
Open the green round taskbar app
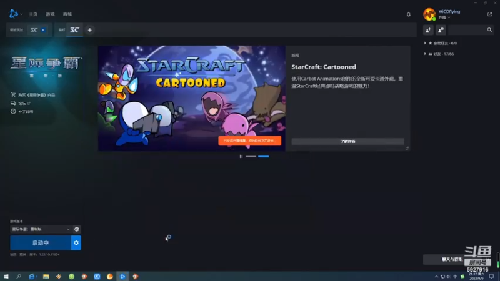pyautogui.click(x=71, y=276)
